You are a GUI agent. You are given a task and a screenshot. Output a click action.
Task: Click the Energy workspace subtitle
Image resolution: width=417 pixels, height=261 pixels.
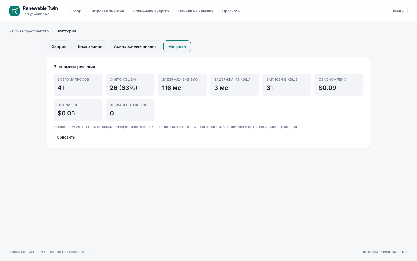[36, 14]
